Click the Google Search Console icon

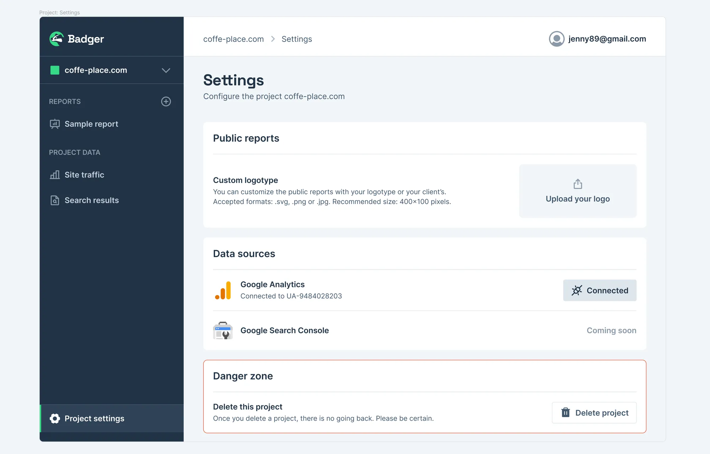pos(223,331)
